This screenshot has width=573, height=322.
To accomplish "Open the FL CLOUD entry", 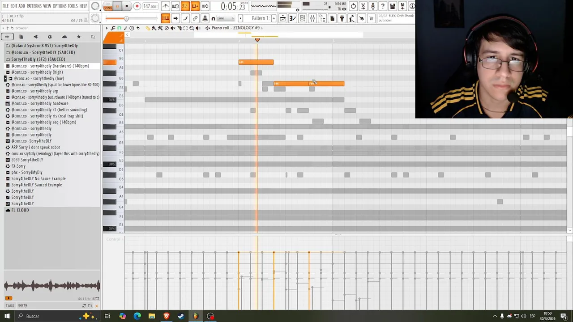I will click(x=20, y=210).
